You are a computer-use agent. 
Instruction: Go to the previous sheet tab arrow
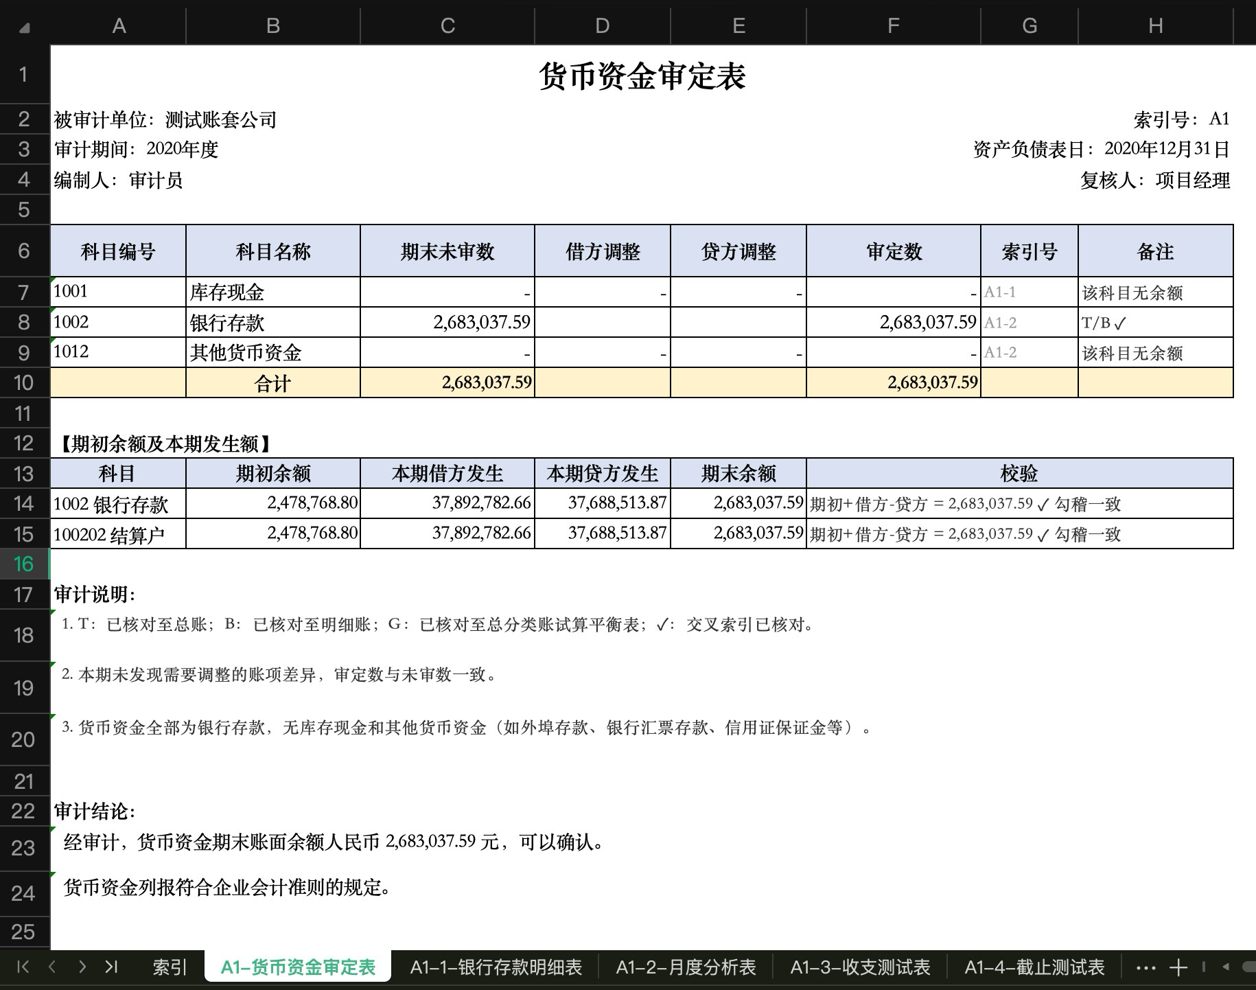(x=52, y=967)
